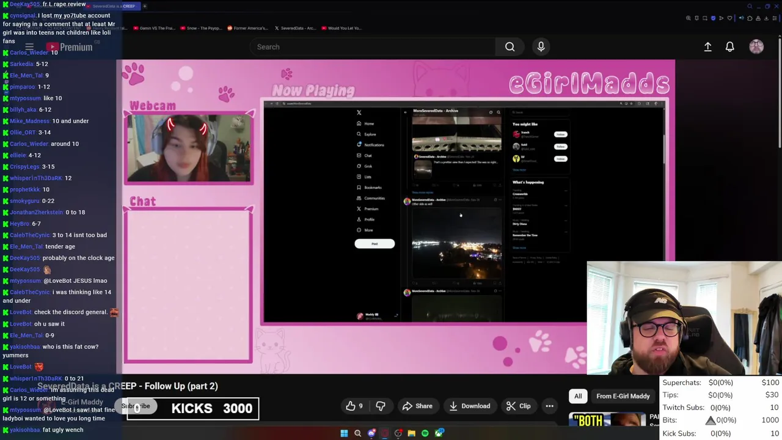Open the Former America's bookmark
782x440 pixels.
click(247, 28)
